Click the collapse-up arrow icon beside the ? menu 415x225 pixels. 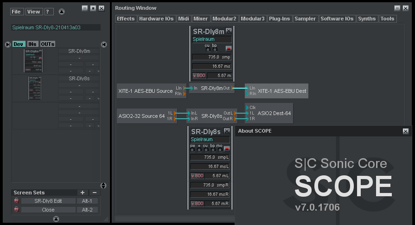[x=61, y=12]
